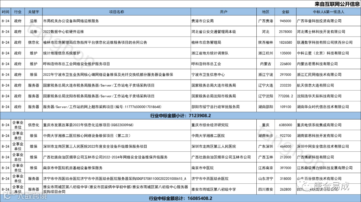Image resolution: width=361 pixels, height=202 pixels.
Task: Click the 重庆市综合经济研究院 cell
Action: [x=224, y=125]
